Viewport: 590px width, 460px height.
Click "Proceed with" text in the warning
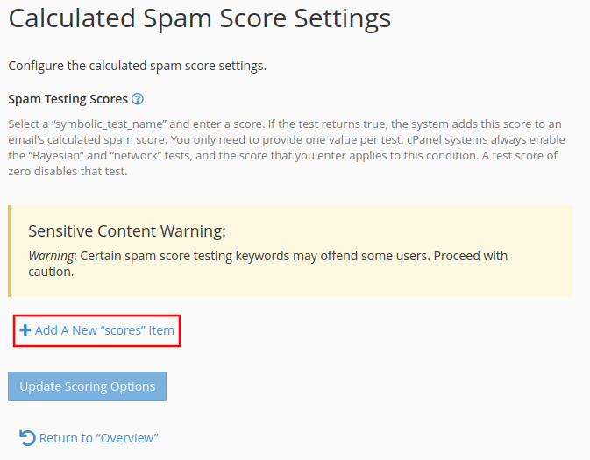coord(471,256)
